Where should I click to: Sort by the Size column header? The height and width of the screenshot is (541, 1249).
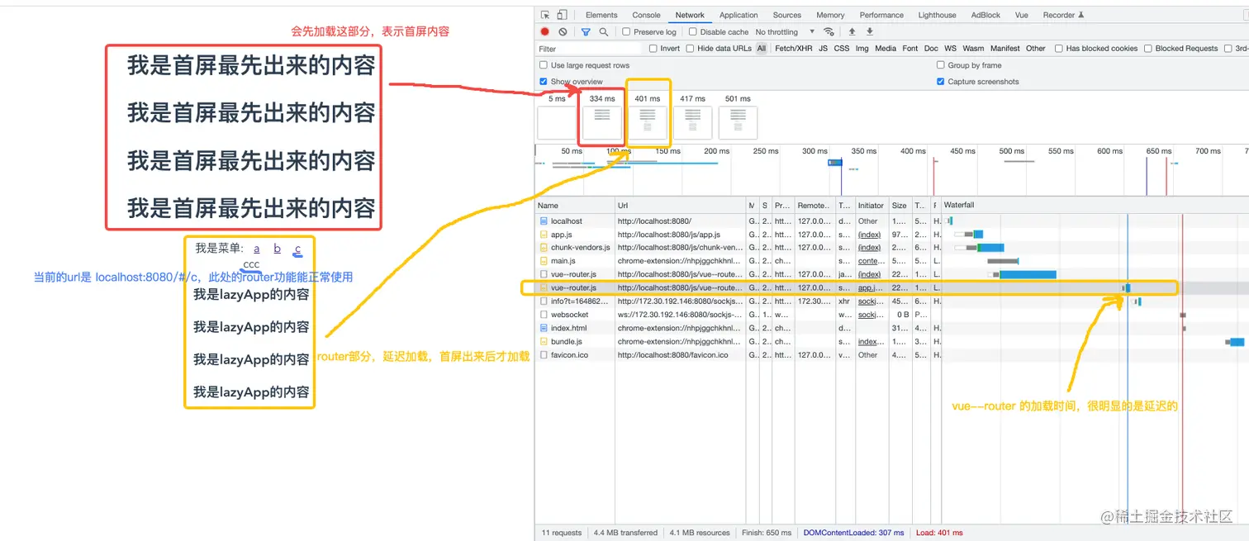[x=900, y=206]
